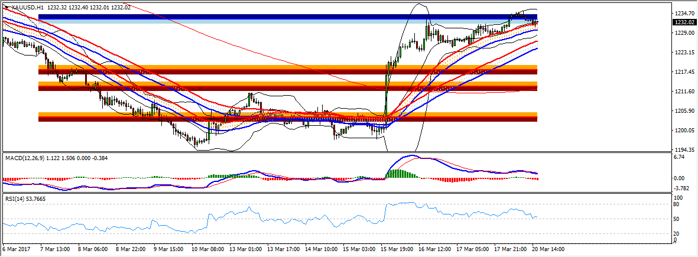Click the small arrow icon beside XAUUSD title
The width and height of the screenshot is (698, 257).
click(6, 7)
